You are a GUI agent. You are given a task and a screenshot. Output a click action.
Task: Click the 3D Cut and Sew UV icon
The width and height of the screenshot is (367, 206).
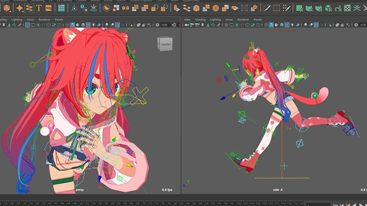point(357,8)
